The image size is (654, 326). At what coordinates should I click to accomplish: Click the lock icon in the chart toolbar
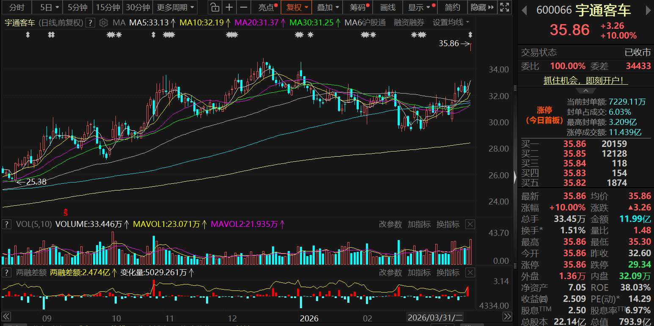pos(215,7)
